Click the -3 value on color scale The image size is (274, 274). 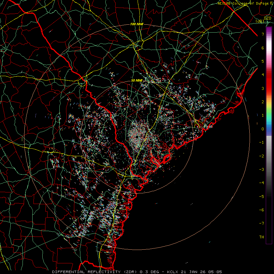(262, 170)
